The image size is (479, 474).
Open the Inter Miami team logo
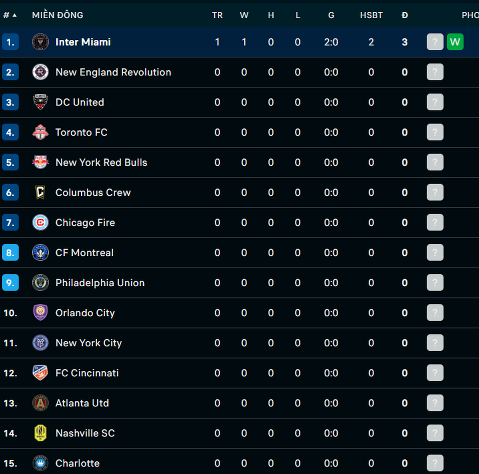(x=40, y=42)
